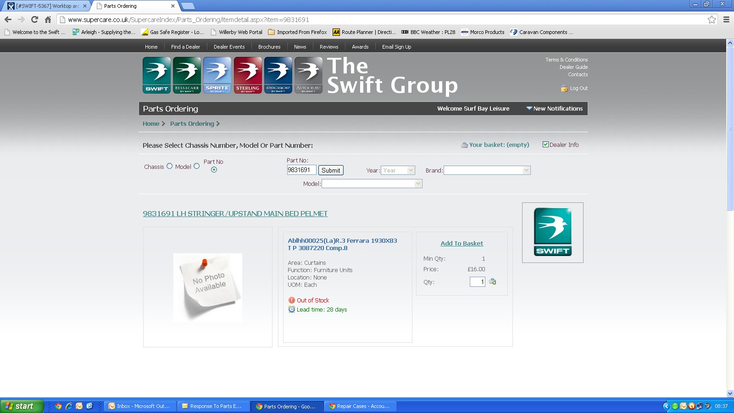Switch to the SWIFT-5367 Worktop browser tab
This screenshot has width=734, height=413.
tap(47, 6)
